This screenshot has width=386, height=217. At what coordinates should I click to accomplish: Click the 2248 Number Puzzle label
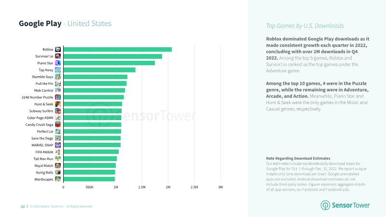(38, 97)
